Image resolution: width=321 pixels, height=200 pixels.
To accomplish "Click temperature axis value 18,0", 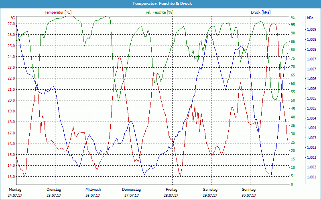I will (x=11, y=122).
